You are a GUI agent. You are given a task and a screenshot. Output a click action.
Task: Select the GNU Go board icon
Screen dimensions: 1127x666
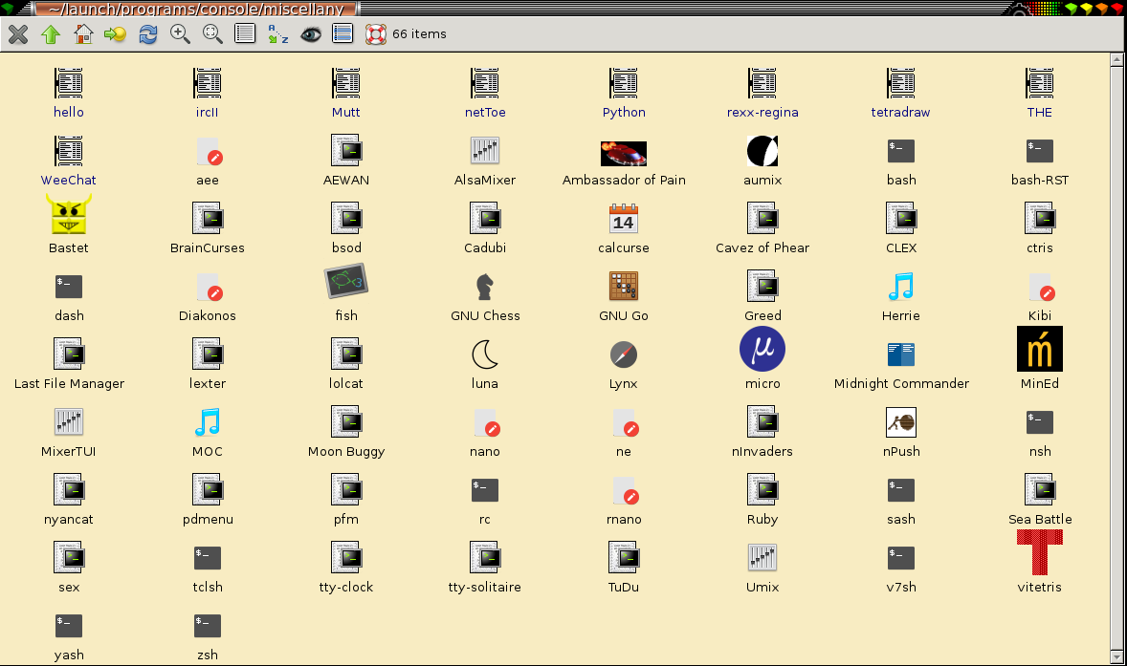pyautogui.click(x=623, y=286)
